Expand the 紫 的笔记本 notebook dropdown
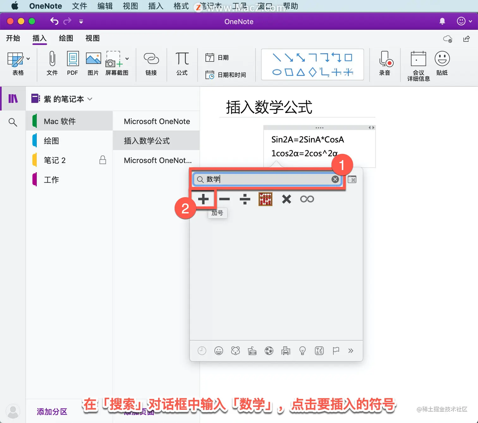The image size is (478, 423). [90, 99]
